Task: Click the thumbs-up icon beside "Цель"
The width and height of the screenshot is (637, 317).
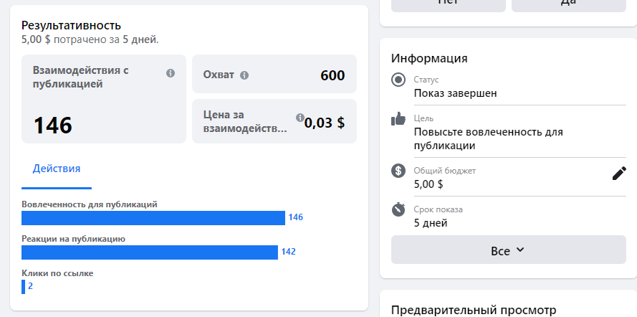Action: coord(398,120)
